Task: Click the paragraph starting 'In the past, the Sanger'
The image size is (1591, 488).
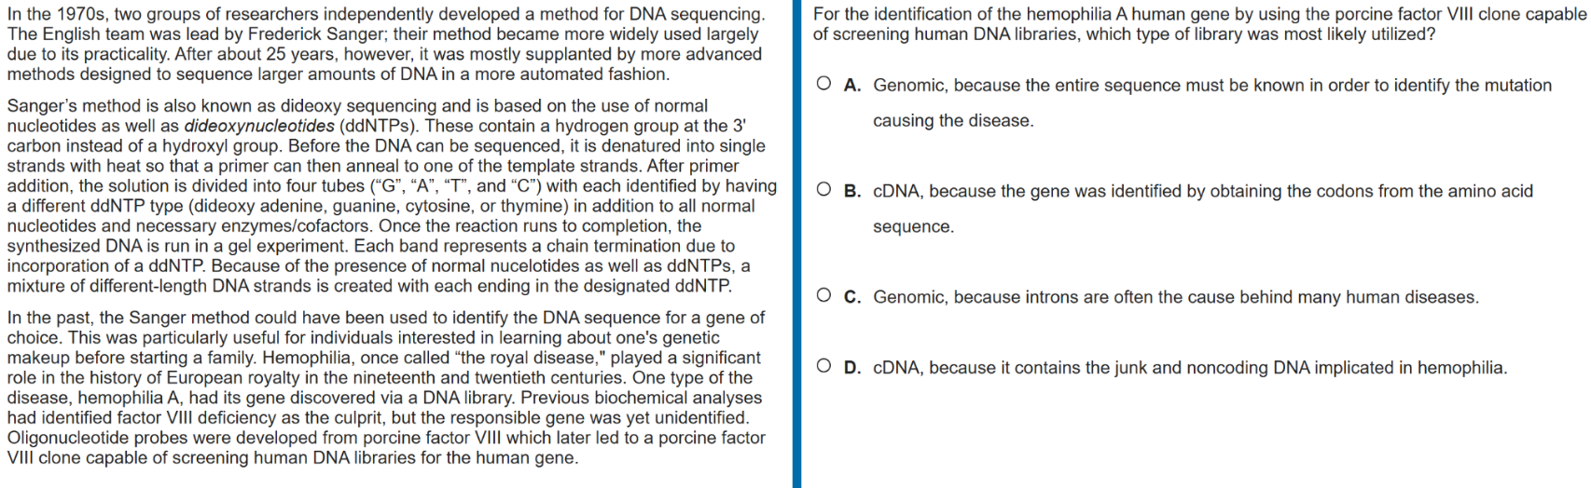Action: (x=386, y=387)
